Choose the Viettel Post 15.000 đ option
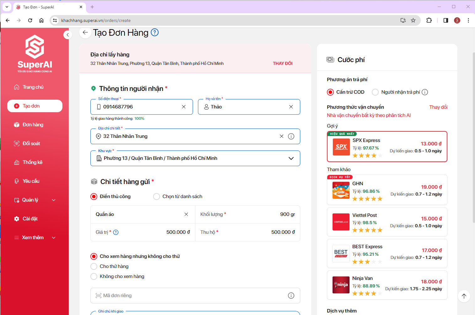The image size is (475, 315). [x=387, y=222]
